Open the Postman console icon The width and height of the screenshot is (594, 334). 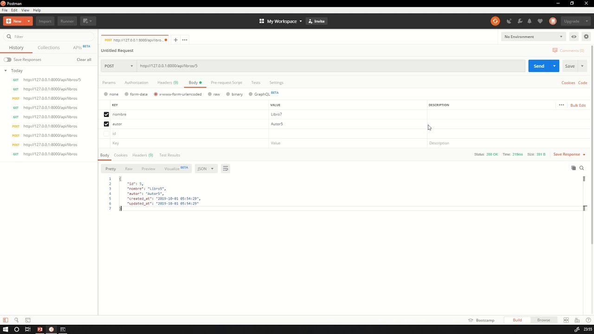(x=28, y=320)
